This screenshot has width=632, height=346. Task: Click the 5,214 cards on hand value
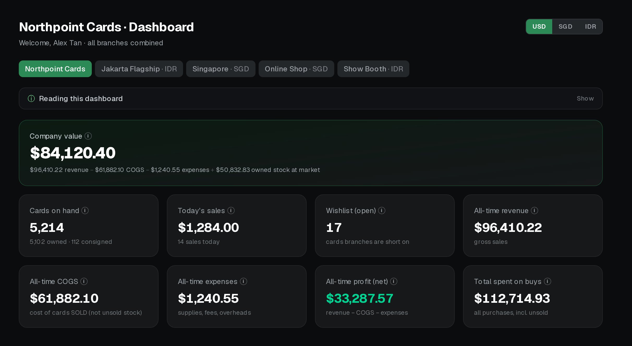coord(47,227)
